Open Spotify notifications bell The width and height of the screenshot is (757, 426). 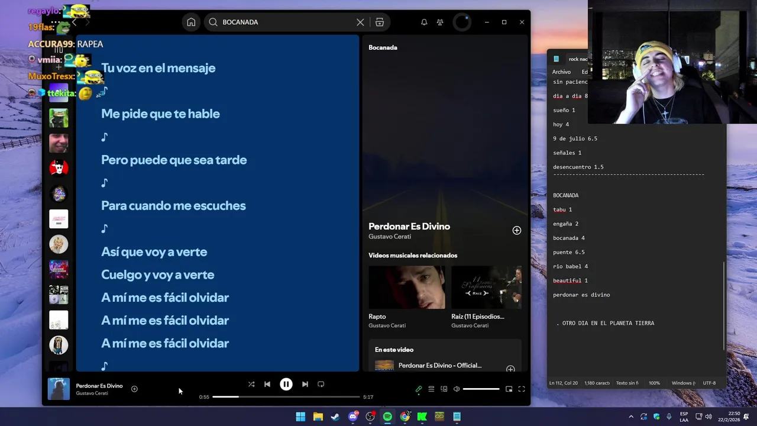[x=424, y=22]
